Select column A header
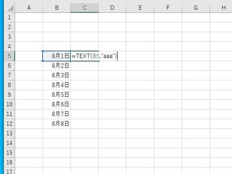 click(x=29, y=8)
